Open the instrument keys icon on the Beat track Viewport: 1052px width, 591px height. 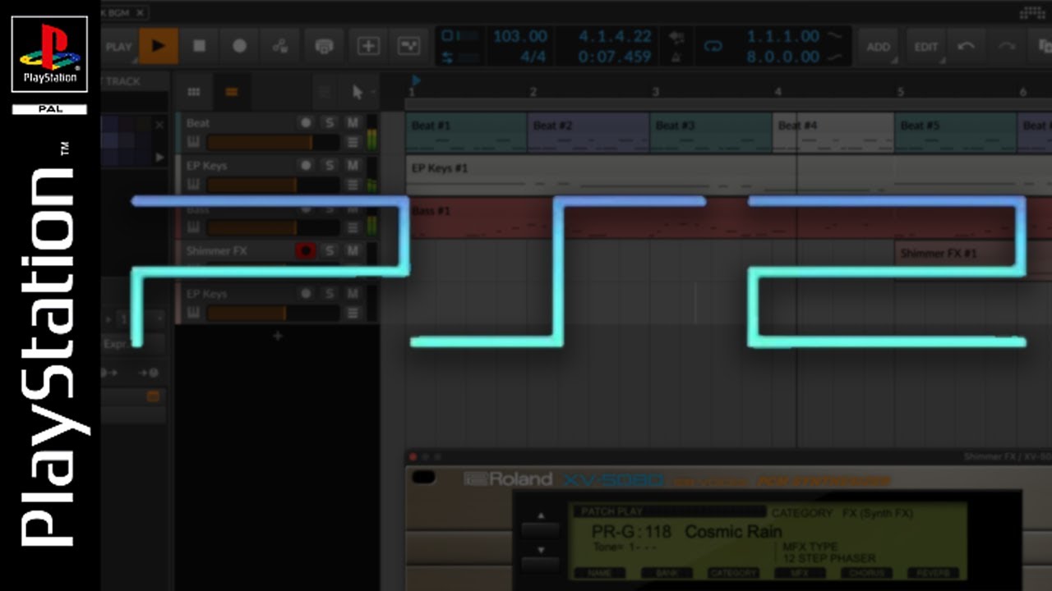[x=193, y=142]
